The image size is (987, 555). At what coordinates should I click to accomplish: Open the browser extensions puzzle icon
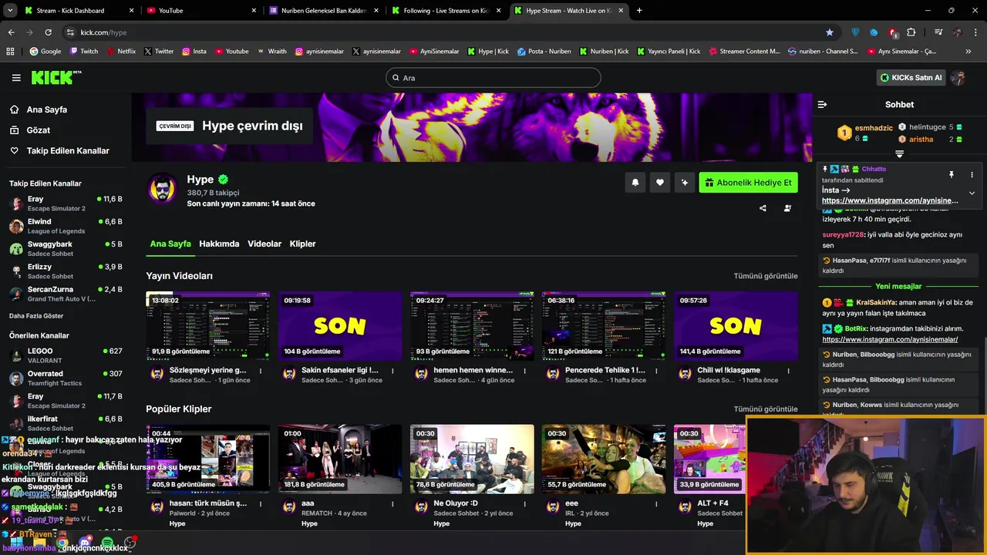(911, 32)
